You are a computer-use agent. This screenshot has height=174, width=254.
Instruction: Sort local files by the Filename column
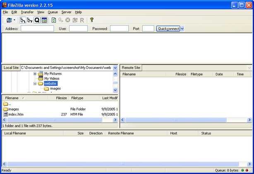tap(25, 98)
